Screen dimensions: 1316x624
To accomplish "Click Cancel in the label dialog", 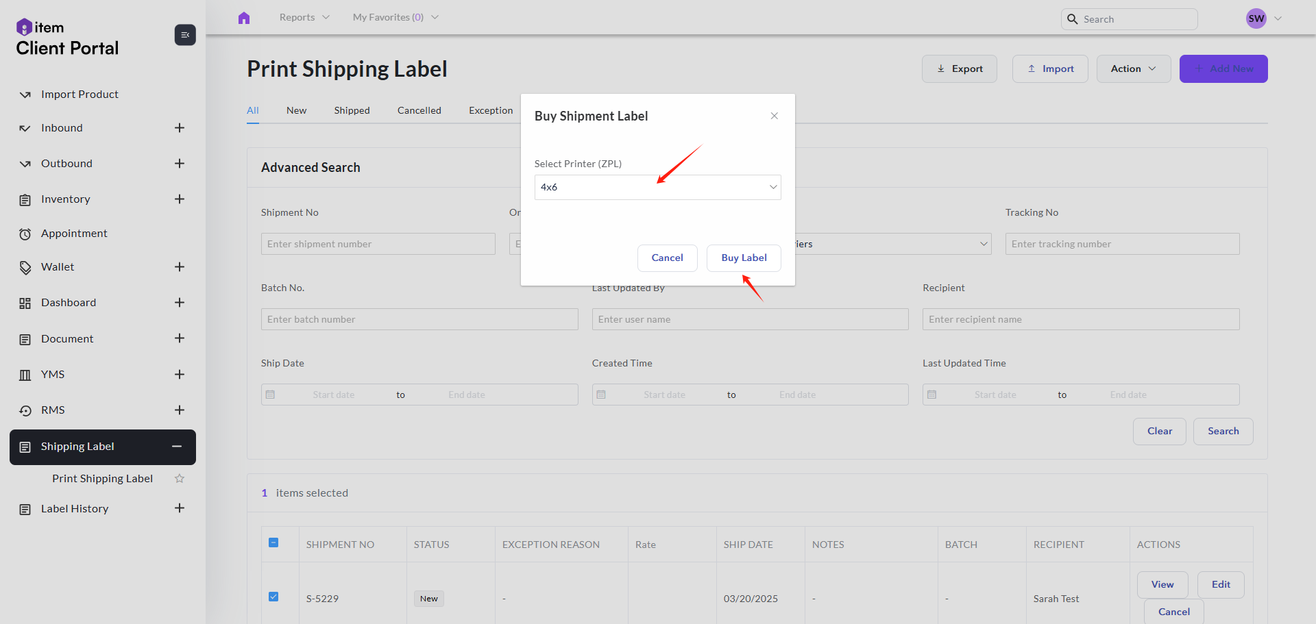I will pyautogui.click(x=667, y=258).
